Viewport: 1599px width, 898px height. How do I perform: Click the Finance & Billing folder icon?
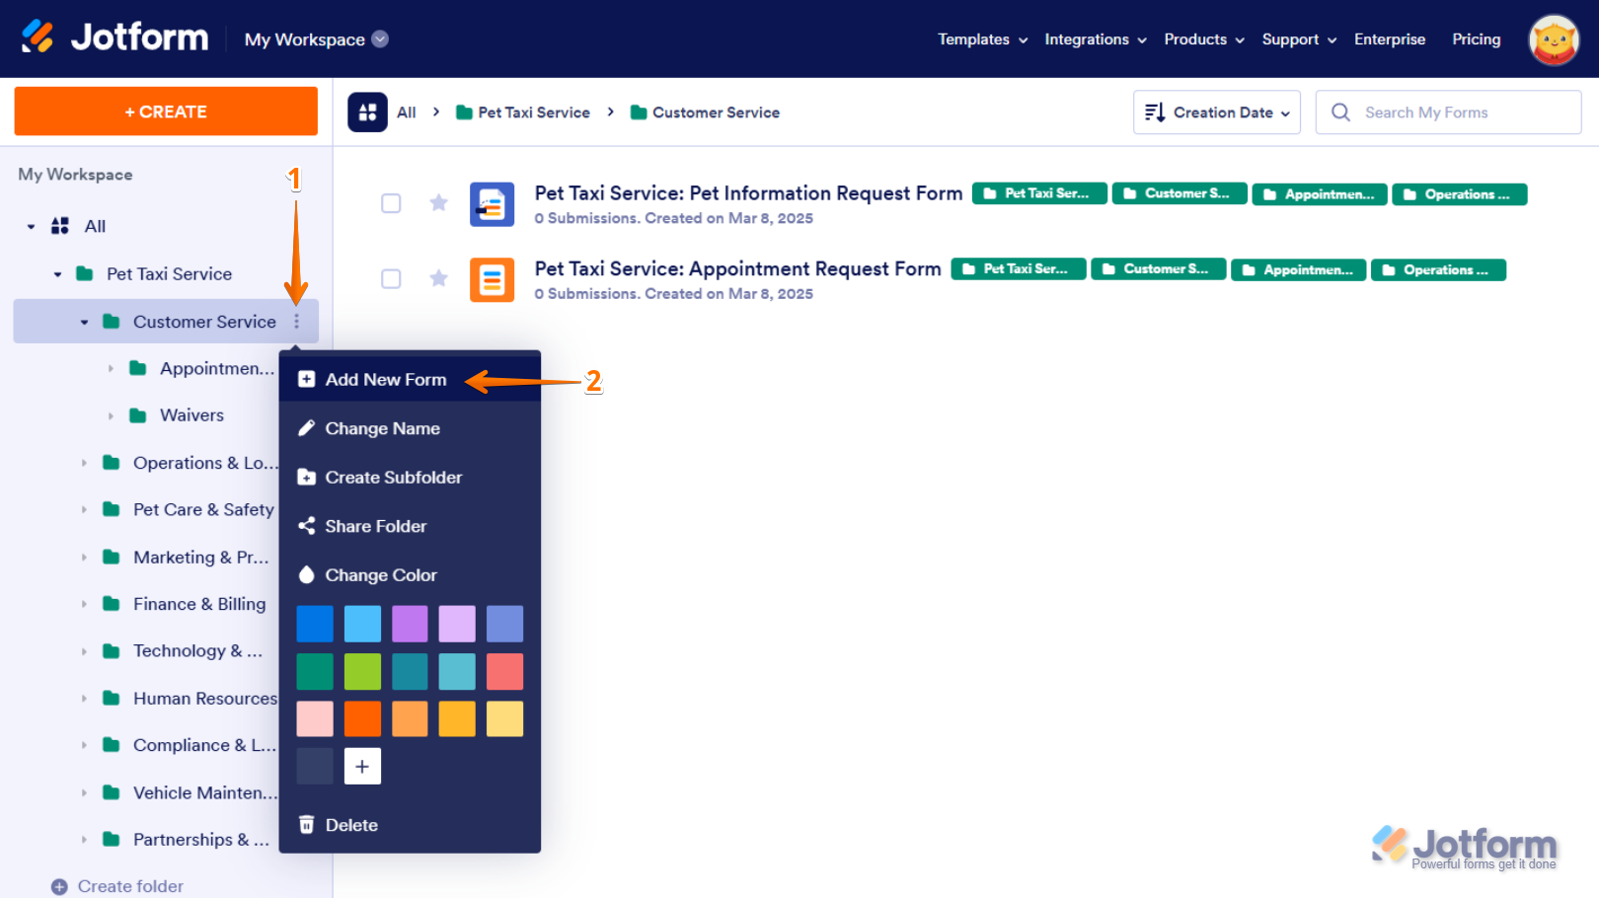112,604
